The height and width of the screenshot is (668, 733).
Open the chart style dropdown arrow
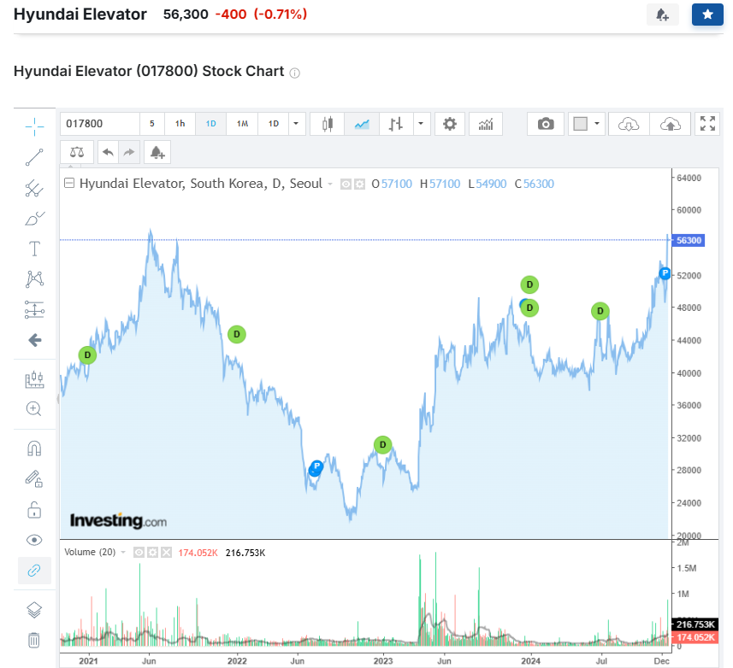[421, 124]
